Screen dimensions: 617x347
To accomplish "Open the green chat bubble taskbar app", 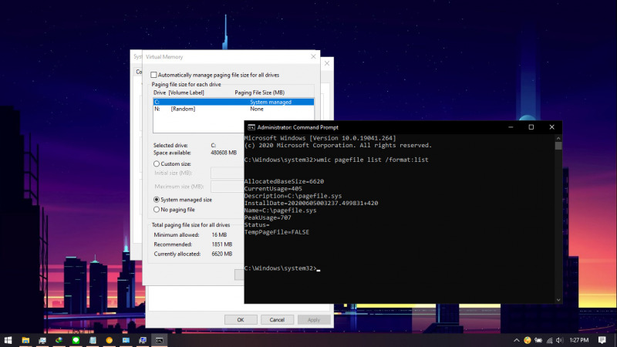I will [76, 340].
